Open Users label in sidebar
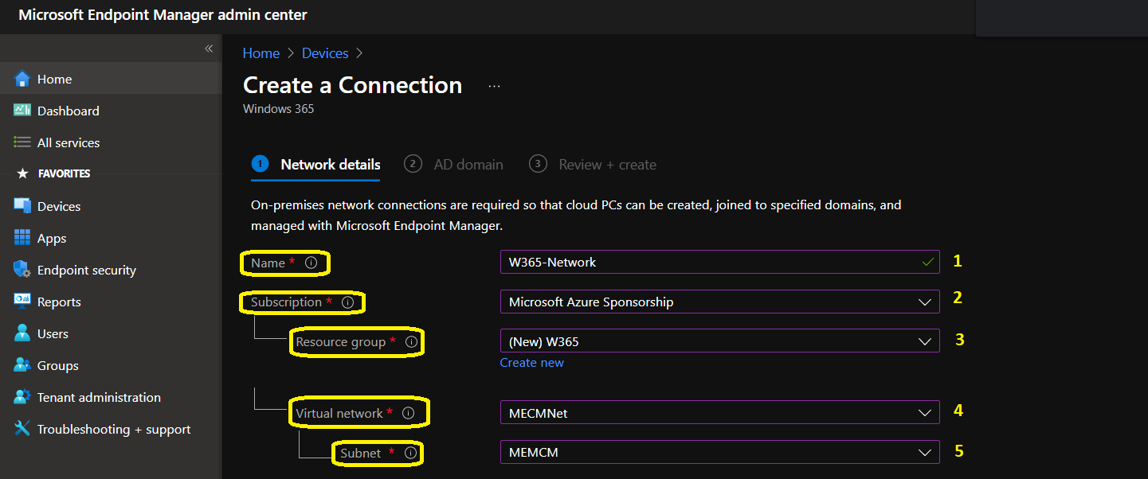Image resolution: width=1148 pixels, height=479 pixels. click(x=53, y=333)
